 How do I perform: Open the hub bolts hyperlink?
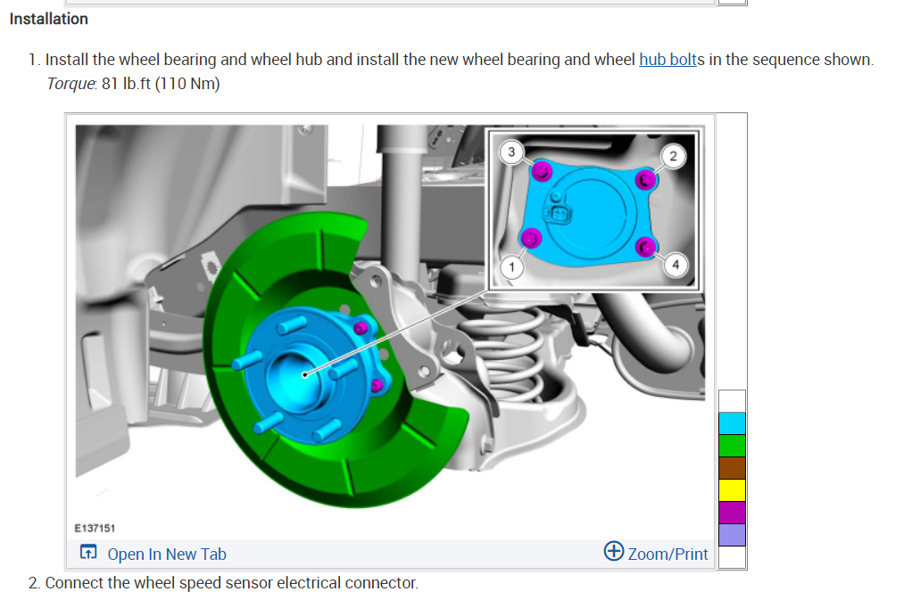[667, 60]
